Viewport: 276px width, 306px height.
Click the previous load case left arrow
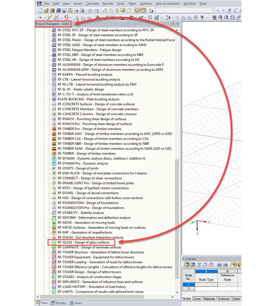218,10
